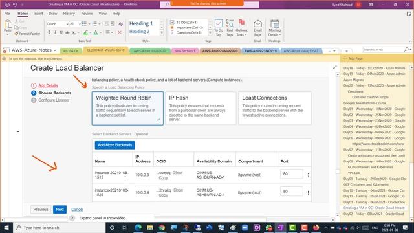Select the Format Painter tool
414x233 pixels.
[27, 34]
